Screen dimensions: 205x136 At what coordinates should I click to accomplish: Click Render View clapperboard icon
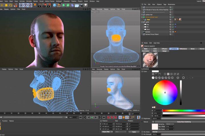(x=40, y=5)
